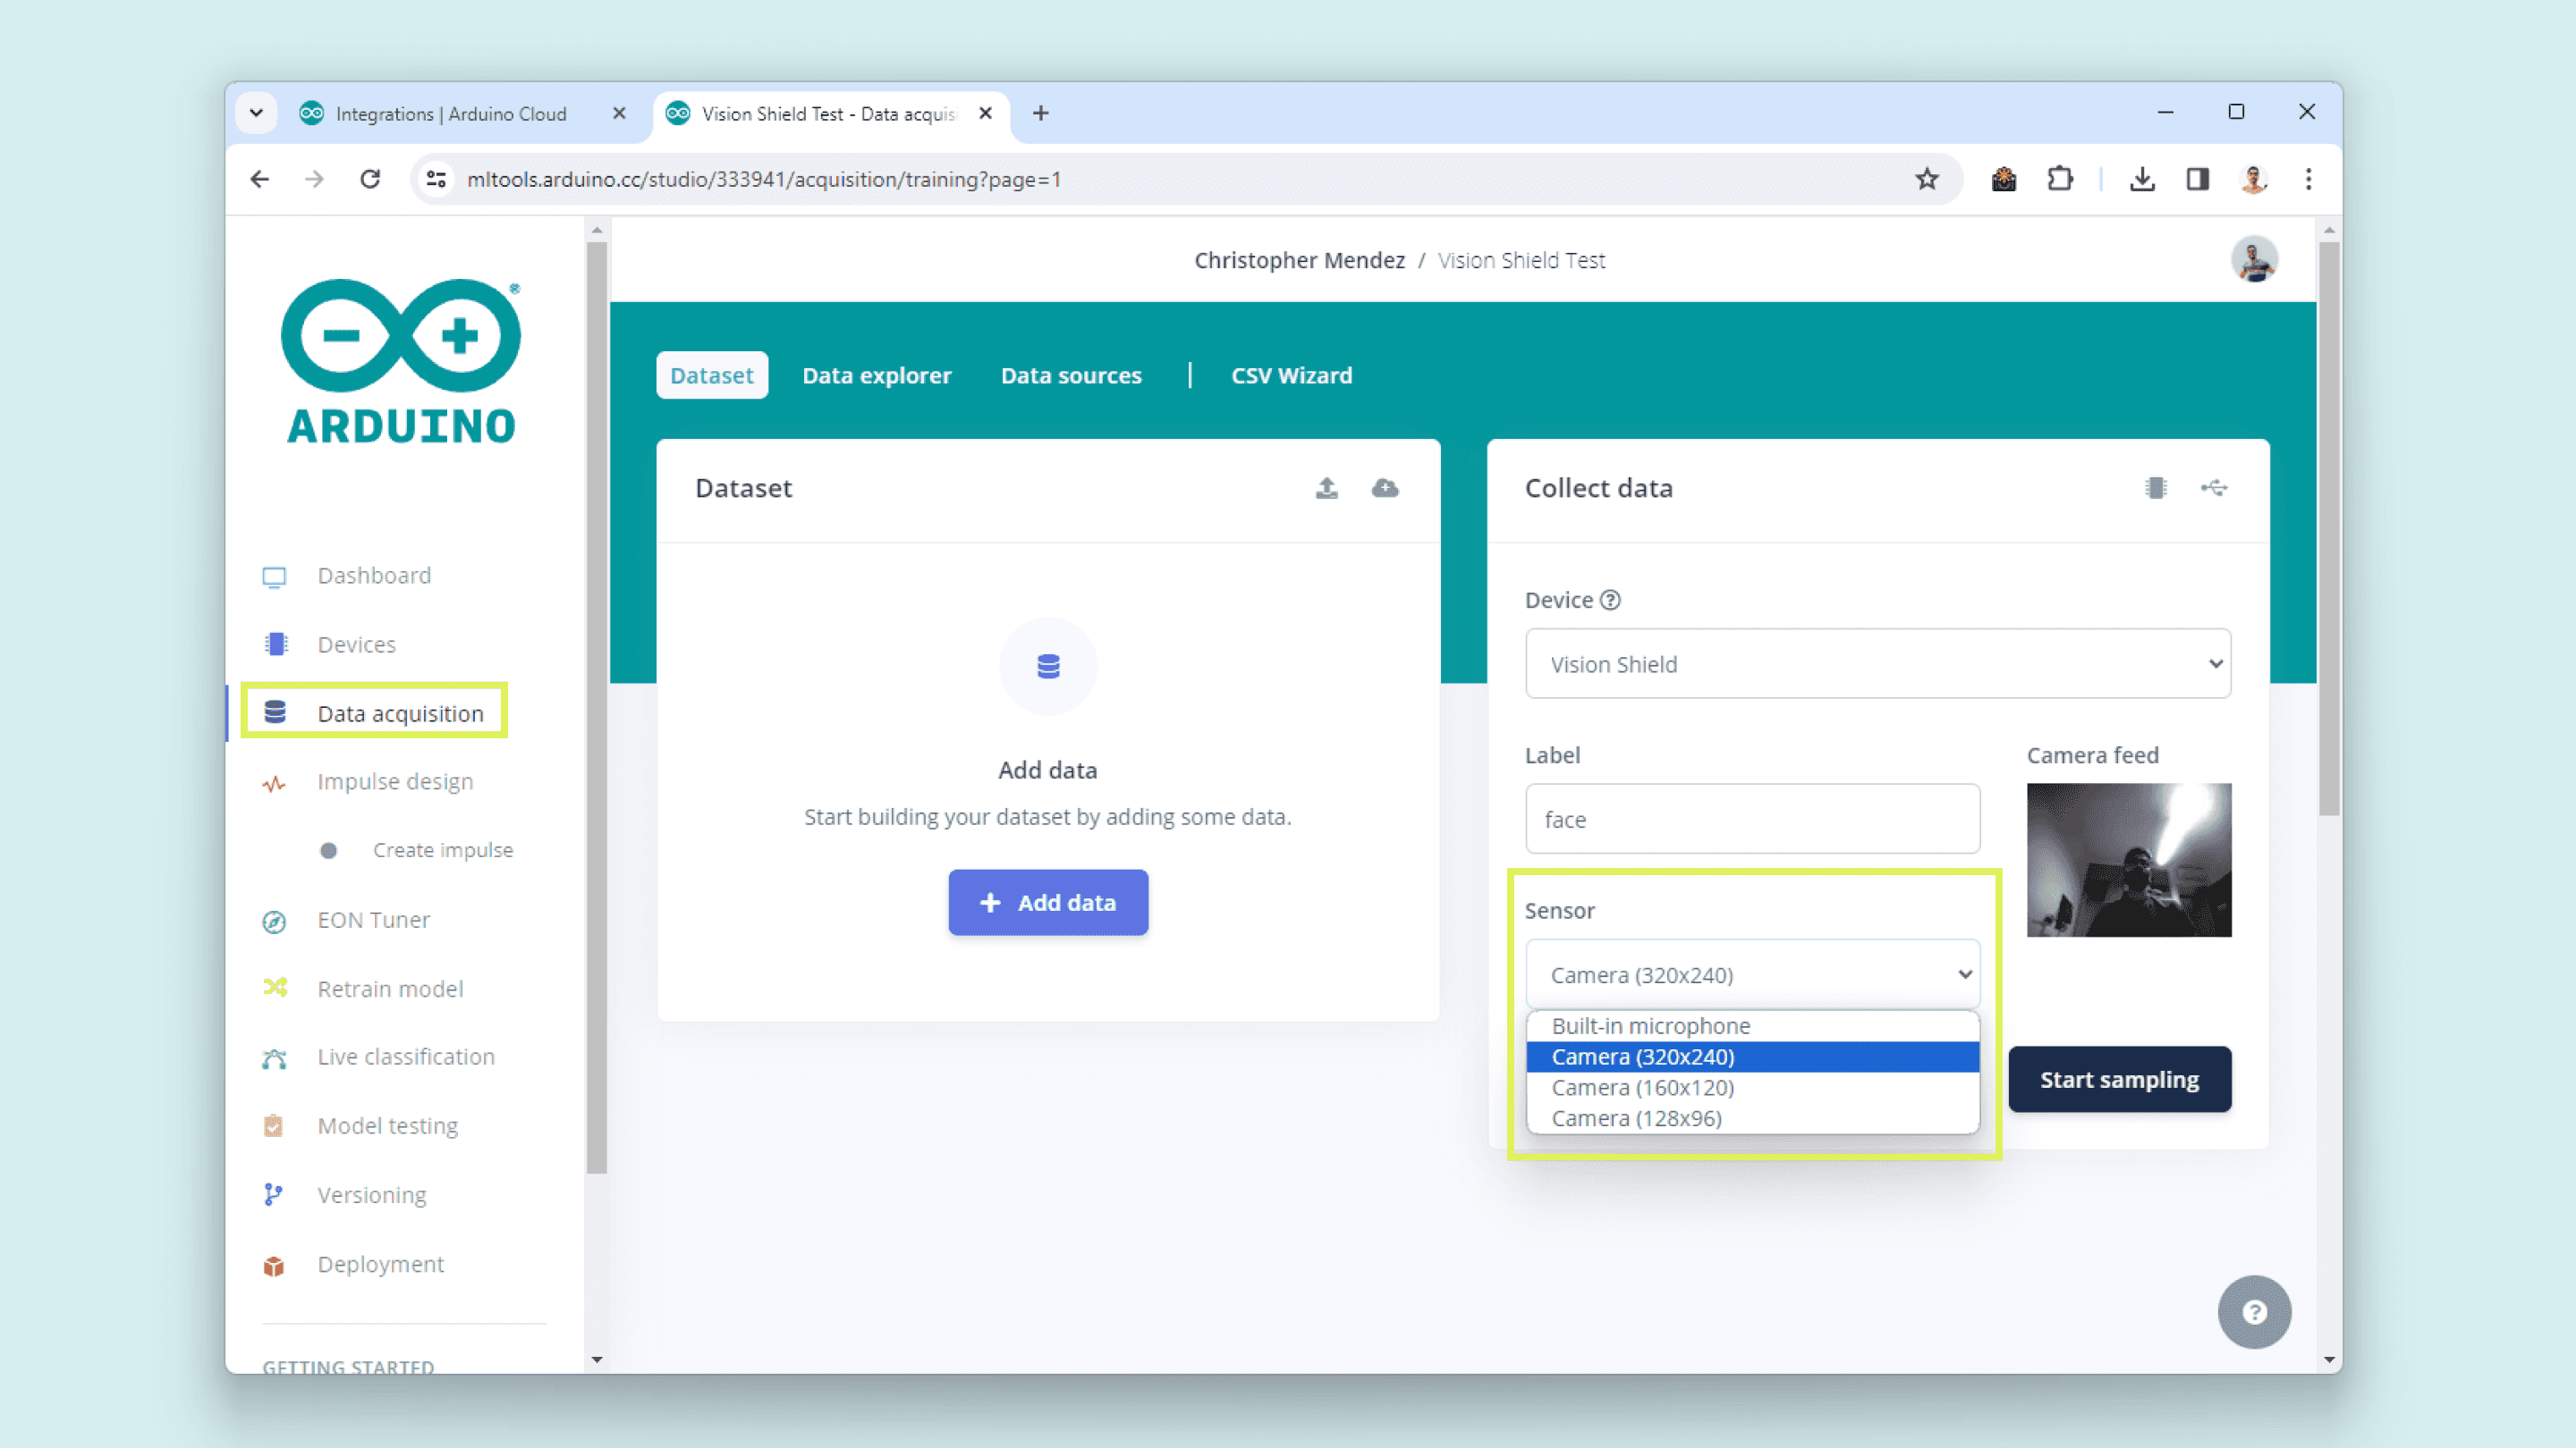The height and width of the screenshot is (1448, 2576).
Task: Close the Integrations browser tab
Action: [619, 114]
